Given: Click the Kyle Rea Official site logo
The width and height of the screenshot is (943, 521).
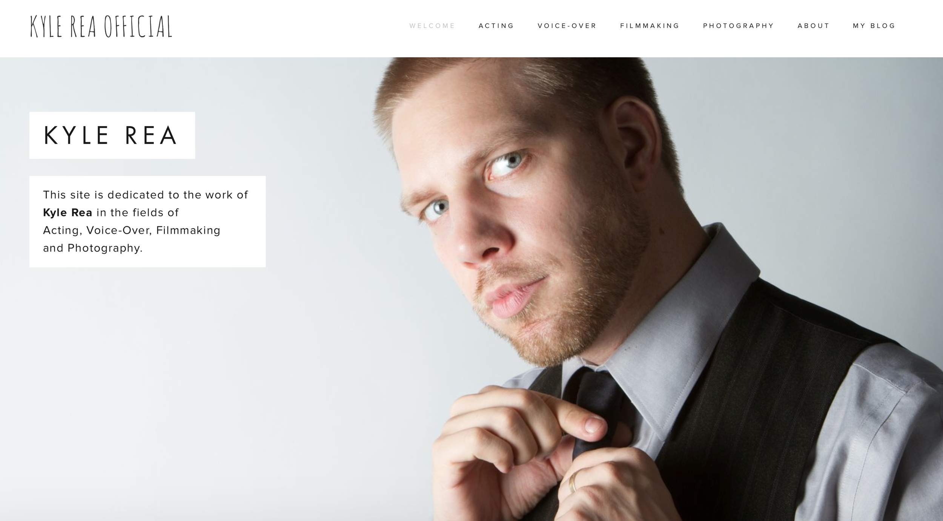Looking at the screenshot, I should point(101,26).
